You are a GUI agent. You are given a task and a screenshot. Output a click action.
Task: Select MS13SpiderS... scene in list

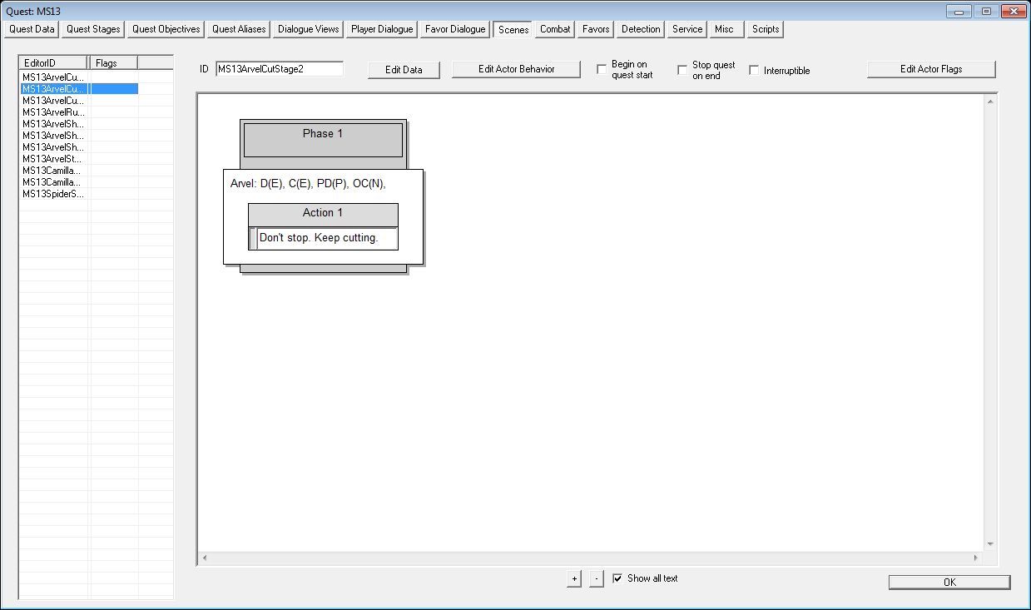(53, 194)
